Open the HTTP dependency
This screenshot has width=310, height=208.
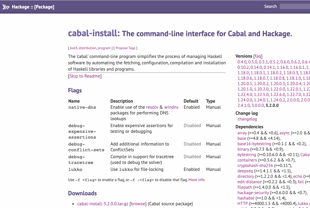pos(242,203)
